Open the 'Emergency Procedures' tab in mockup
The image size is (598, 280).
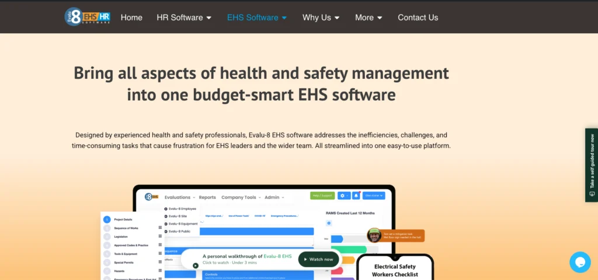[285, 216]
